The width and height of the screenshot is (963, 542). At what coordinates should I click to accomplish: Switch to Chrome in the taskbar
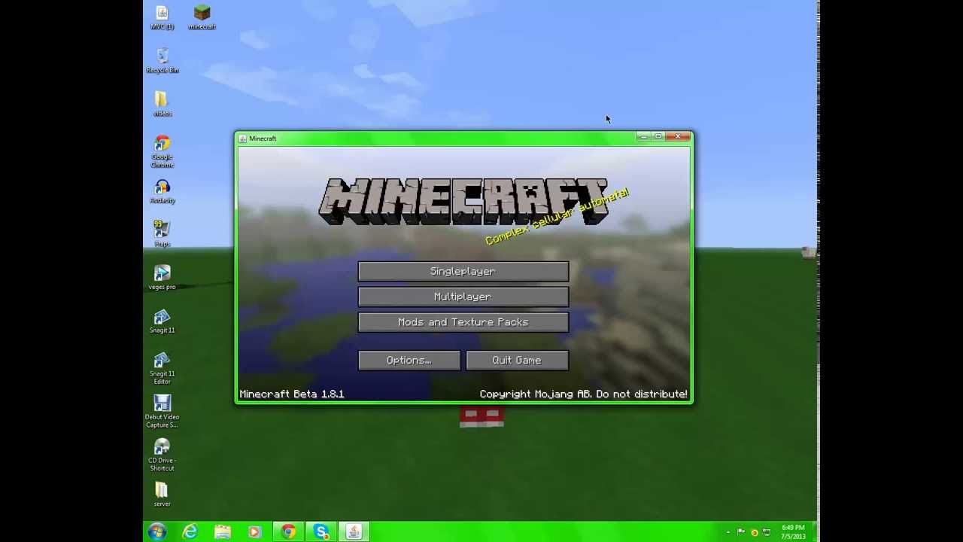coord(288,532)
